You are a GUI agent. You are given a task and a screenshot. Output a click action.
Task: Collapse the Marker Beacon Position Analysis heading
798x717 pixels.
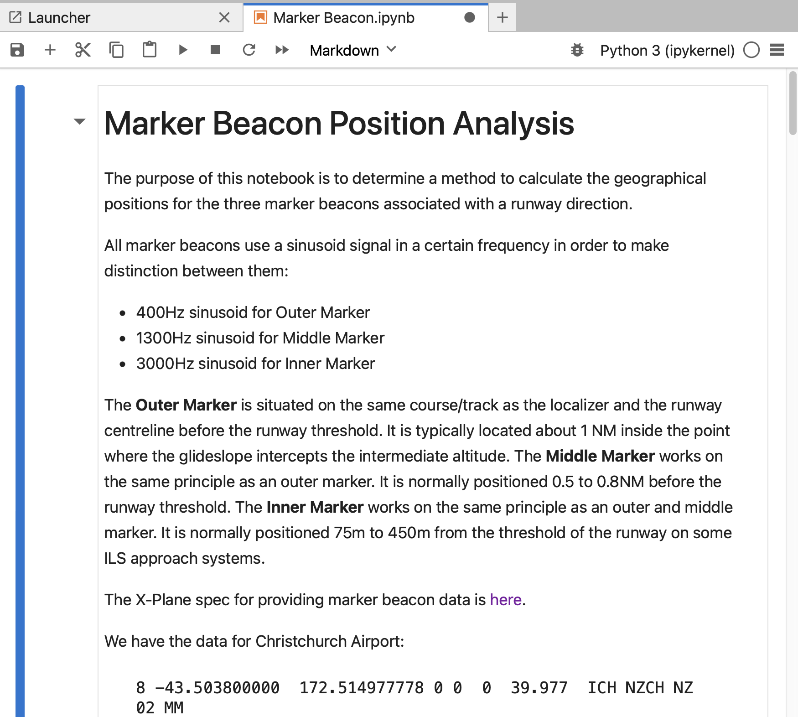(x=79, y=122)
